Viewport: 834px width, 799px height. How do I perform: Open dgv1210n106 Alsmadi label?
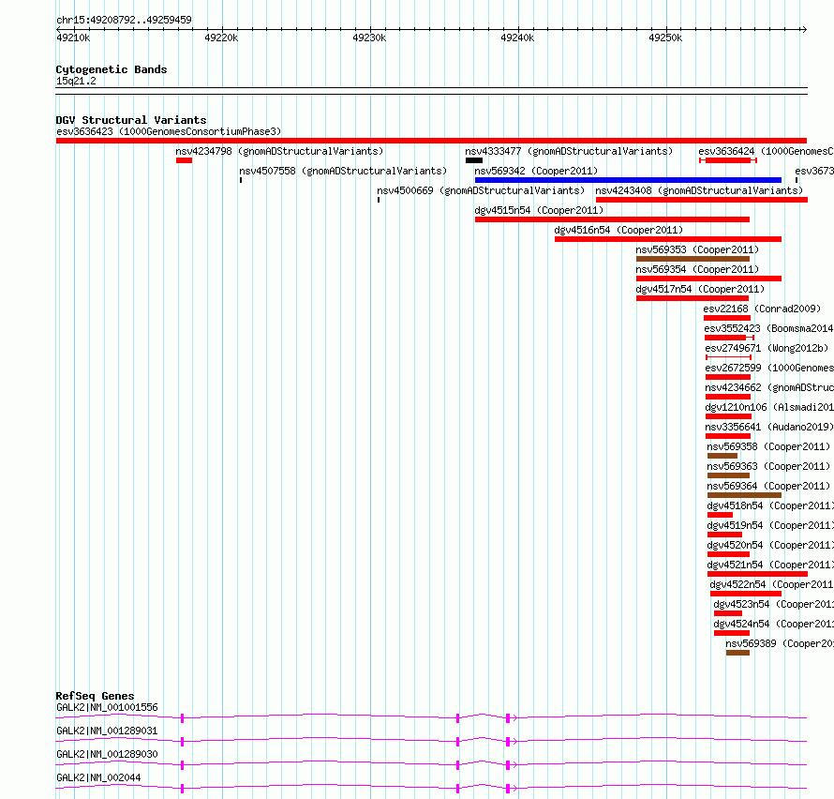769,407
